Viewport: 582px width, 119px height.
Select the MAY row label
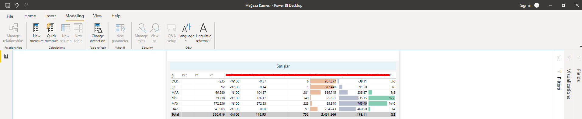[175, 103]
